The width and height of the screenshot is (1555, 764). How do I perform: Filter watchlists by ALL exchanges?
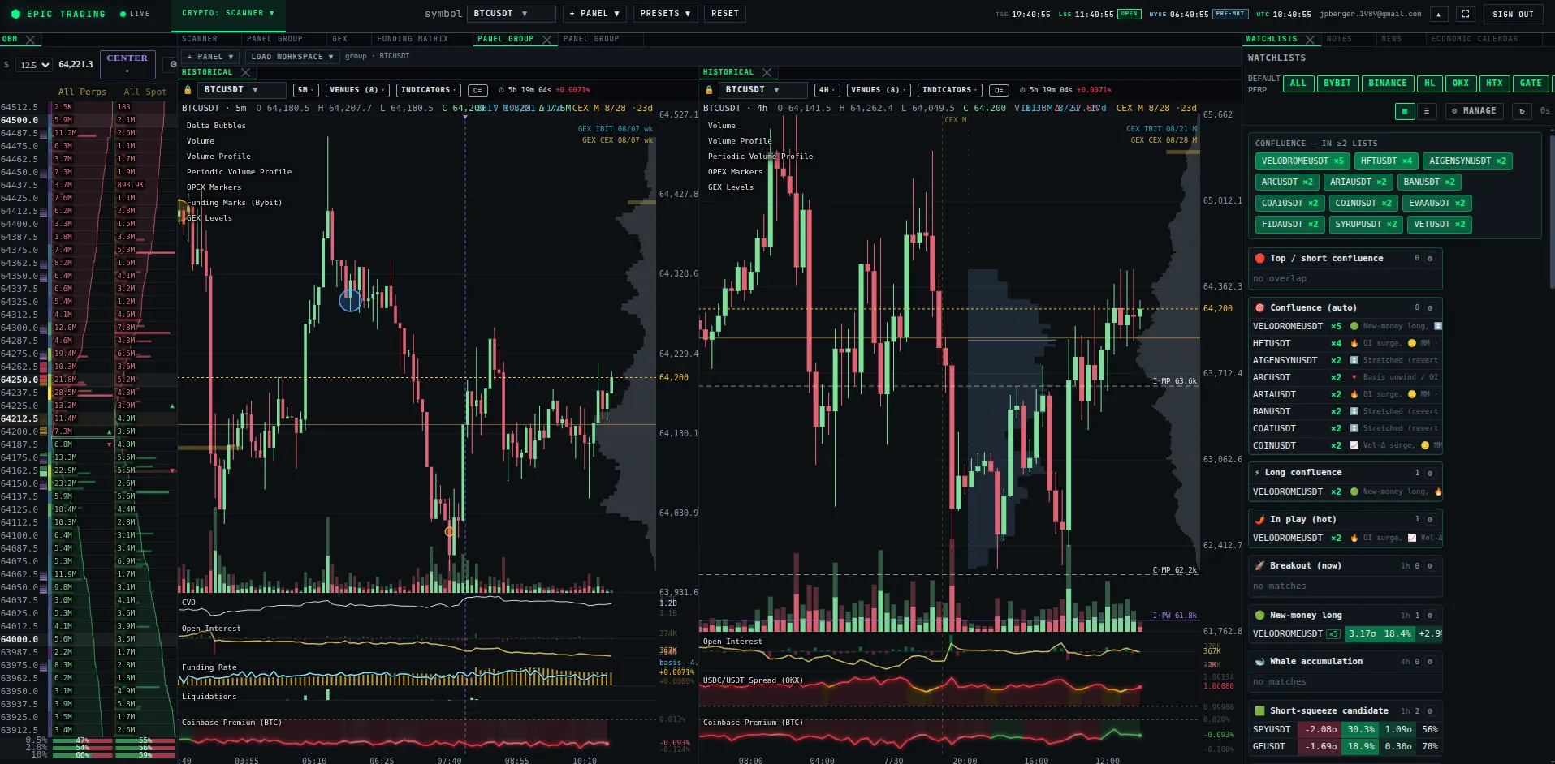tap(1298, 84)
